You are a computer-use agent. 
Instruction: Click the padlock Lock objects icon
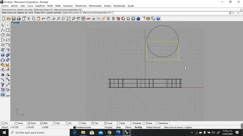coord(113,19)
